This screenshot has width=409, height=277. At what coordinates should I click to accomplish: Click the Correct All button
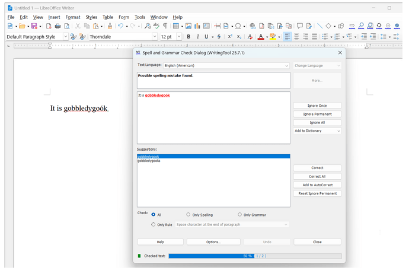pos(317,177)
